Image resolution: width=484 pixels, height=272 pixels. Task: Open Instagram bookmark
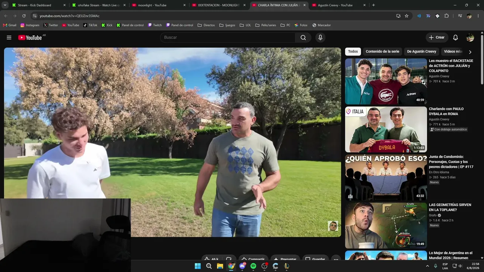[30, 25]
